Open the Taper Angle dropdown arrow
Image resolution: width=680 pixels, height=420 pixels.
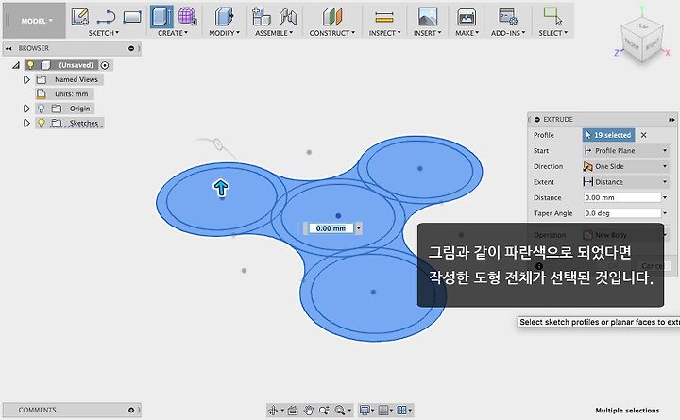(665, 213)
